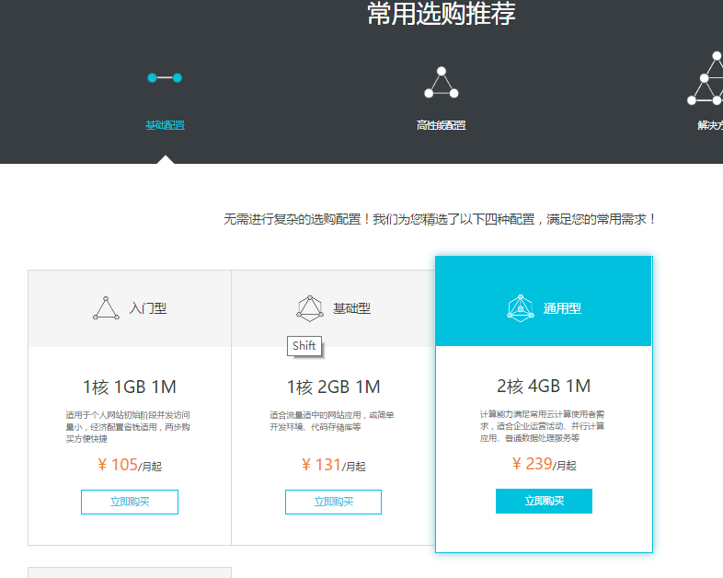The image size is (723, 578).
Task: Click the 通用型 card title
Action: (562, 308)
